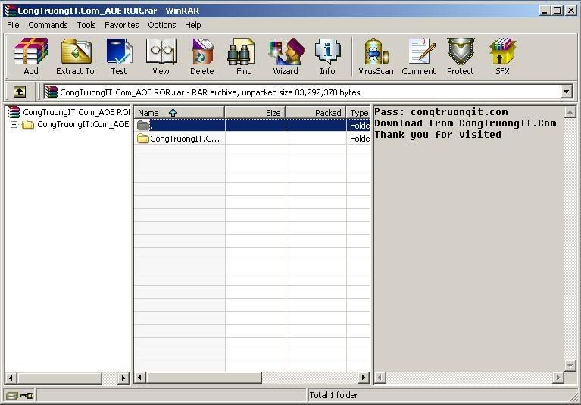Open the address bar dropdown arrow
Screen dimensions: 581x405
point(566,92)
